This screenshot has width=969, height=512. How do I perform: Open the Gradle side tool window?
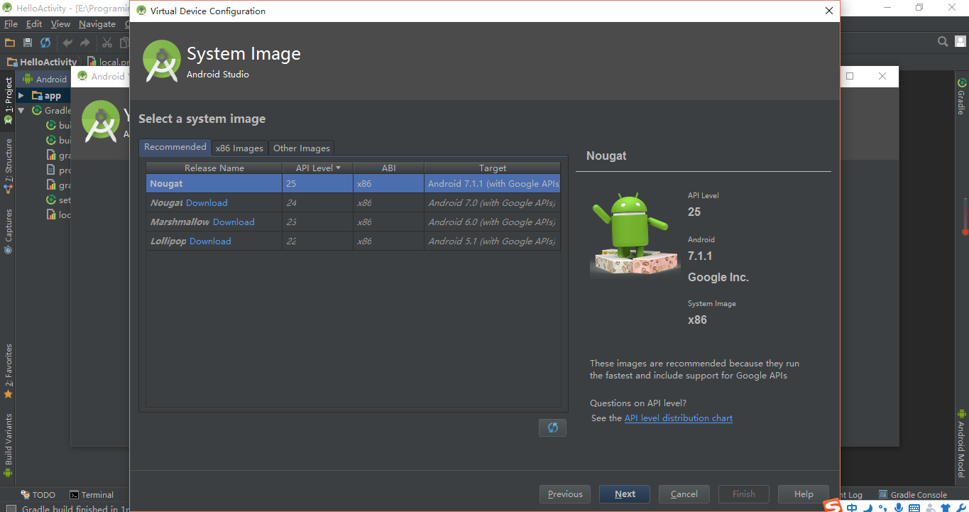pyautogui.click(x=961, y=97)
